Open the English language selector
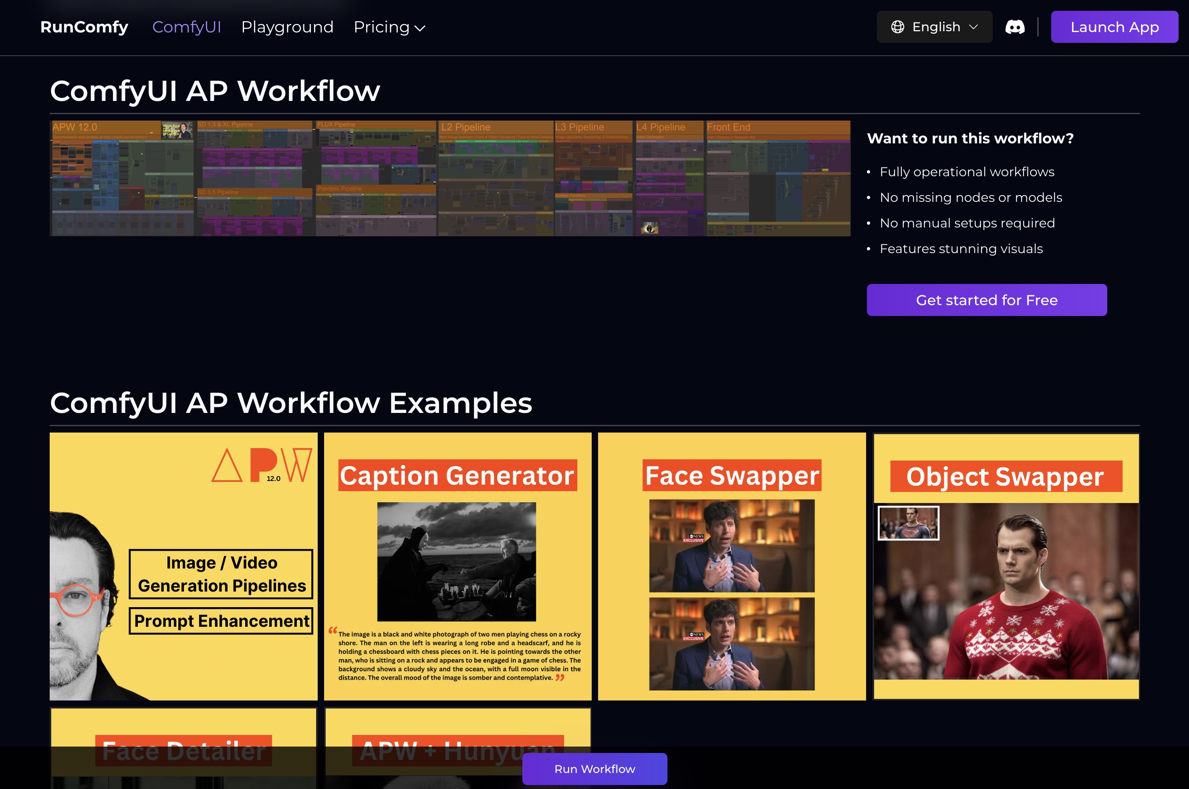This screenshot has width=1189, height=789. (x=934, y=27)
